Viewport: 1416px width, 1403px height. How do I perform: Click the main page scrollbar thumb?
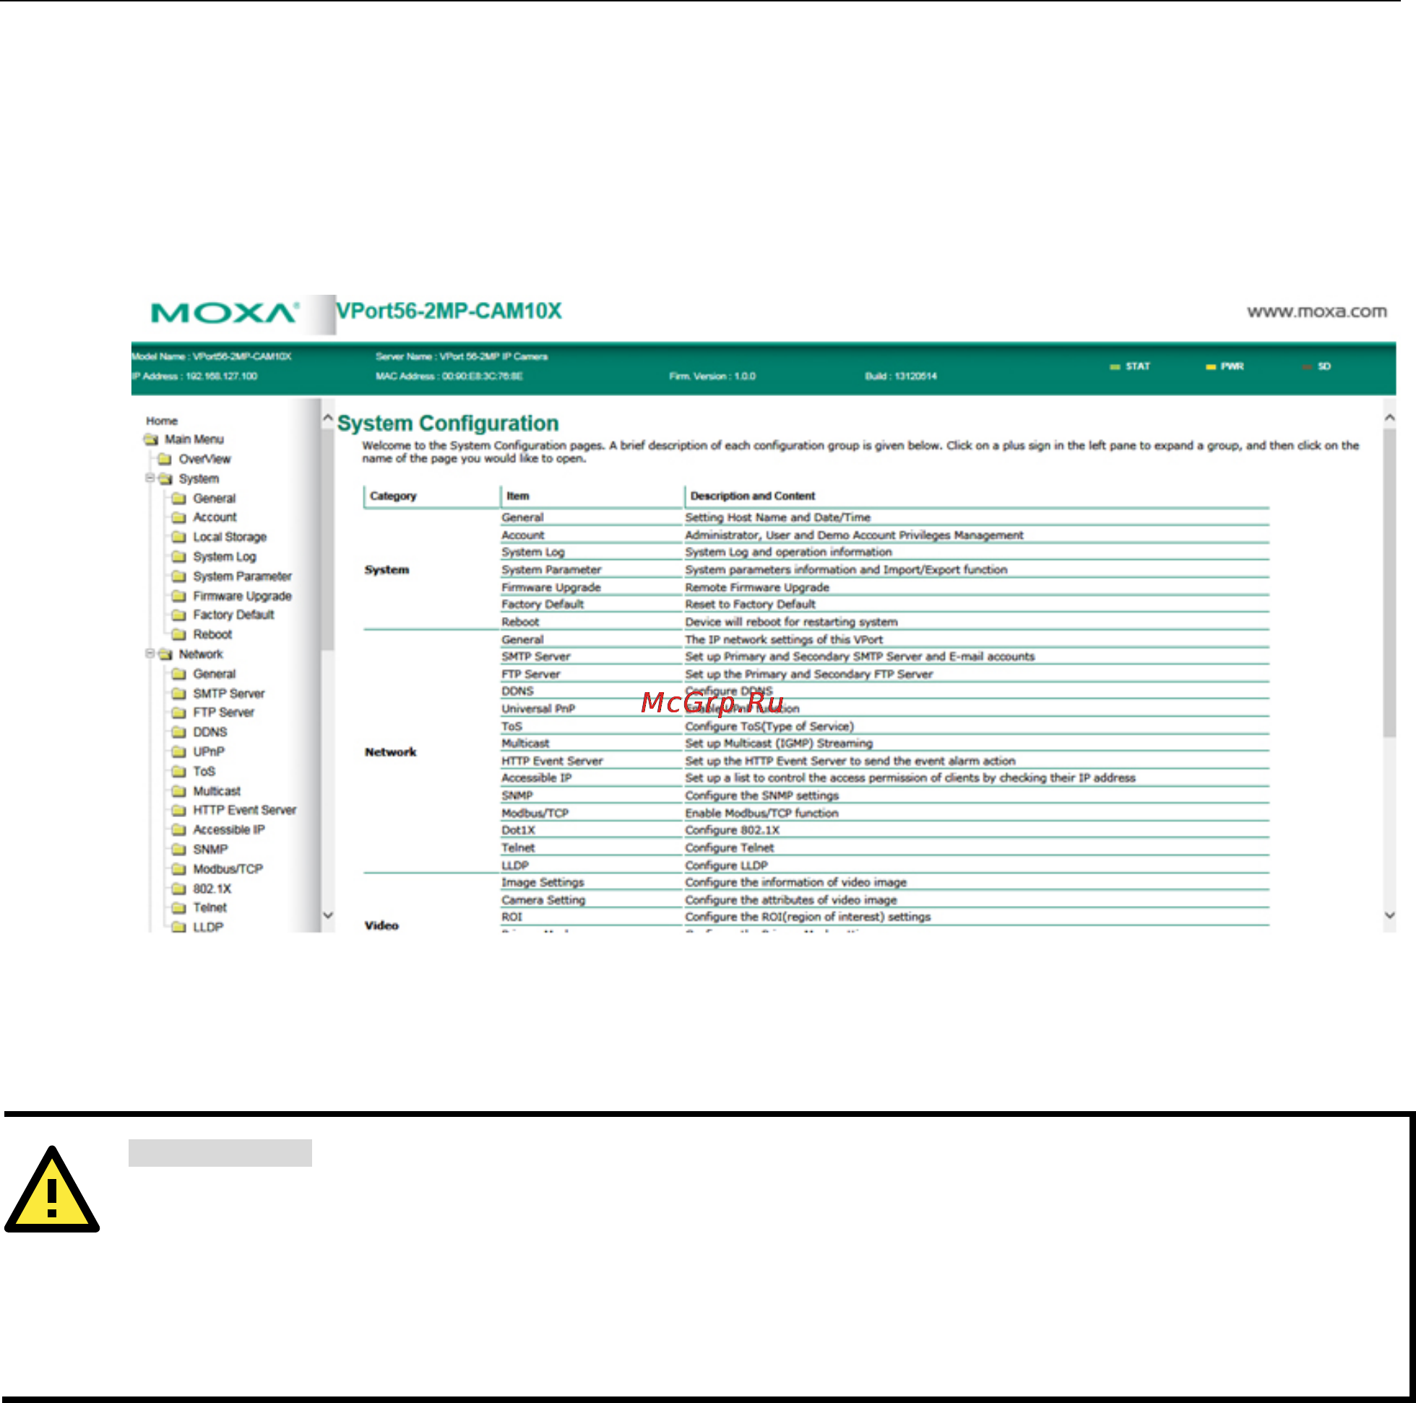click(1389, 583)
